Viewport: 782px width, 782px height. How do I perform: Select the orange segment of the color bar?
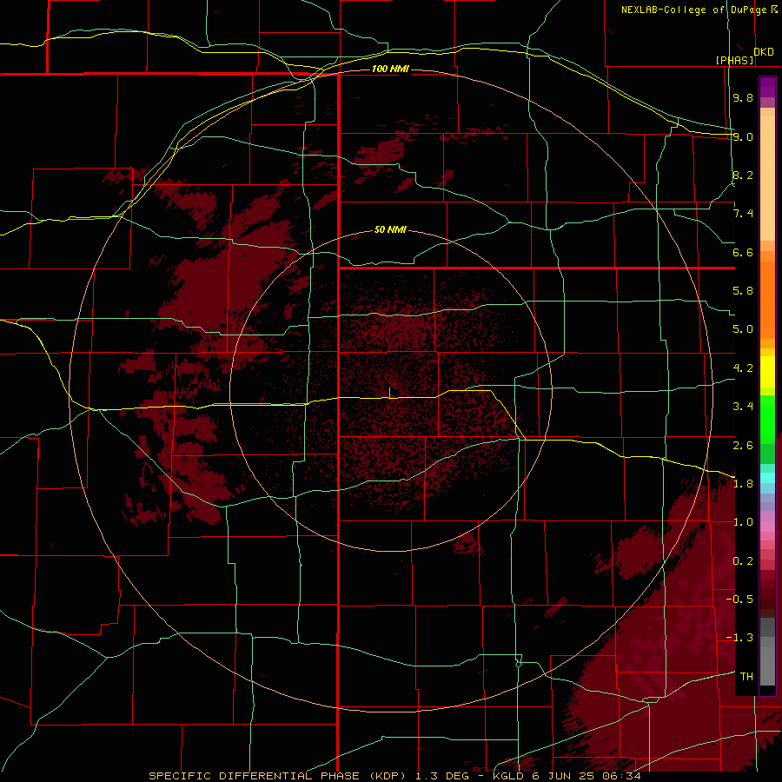pyautogui.click(x=767, y=301)
